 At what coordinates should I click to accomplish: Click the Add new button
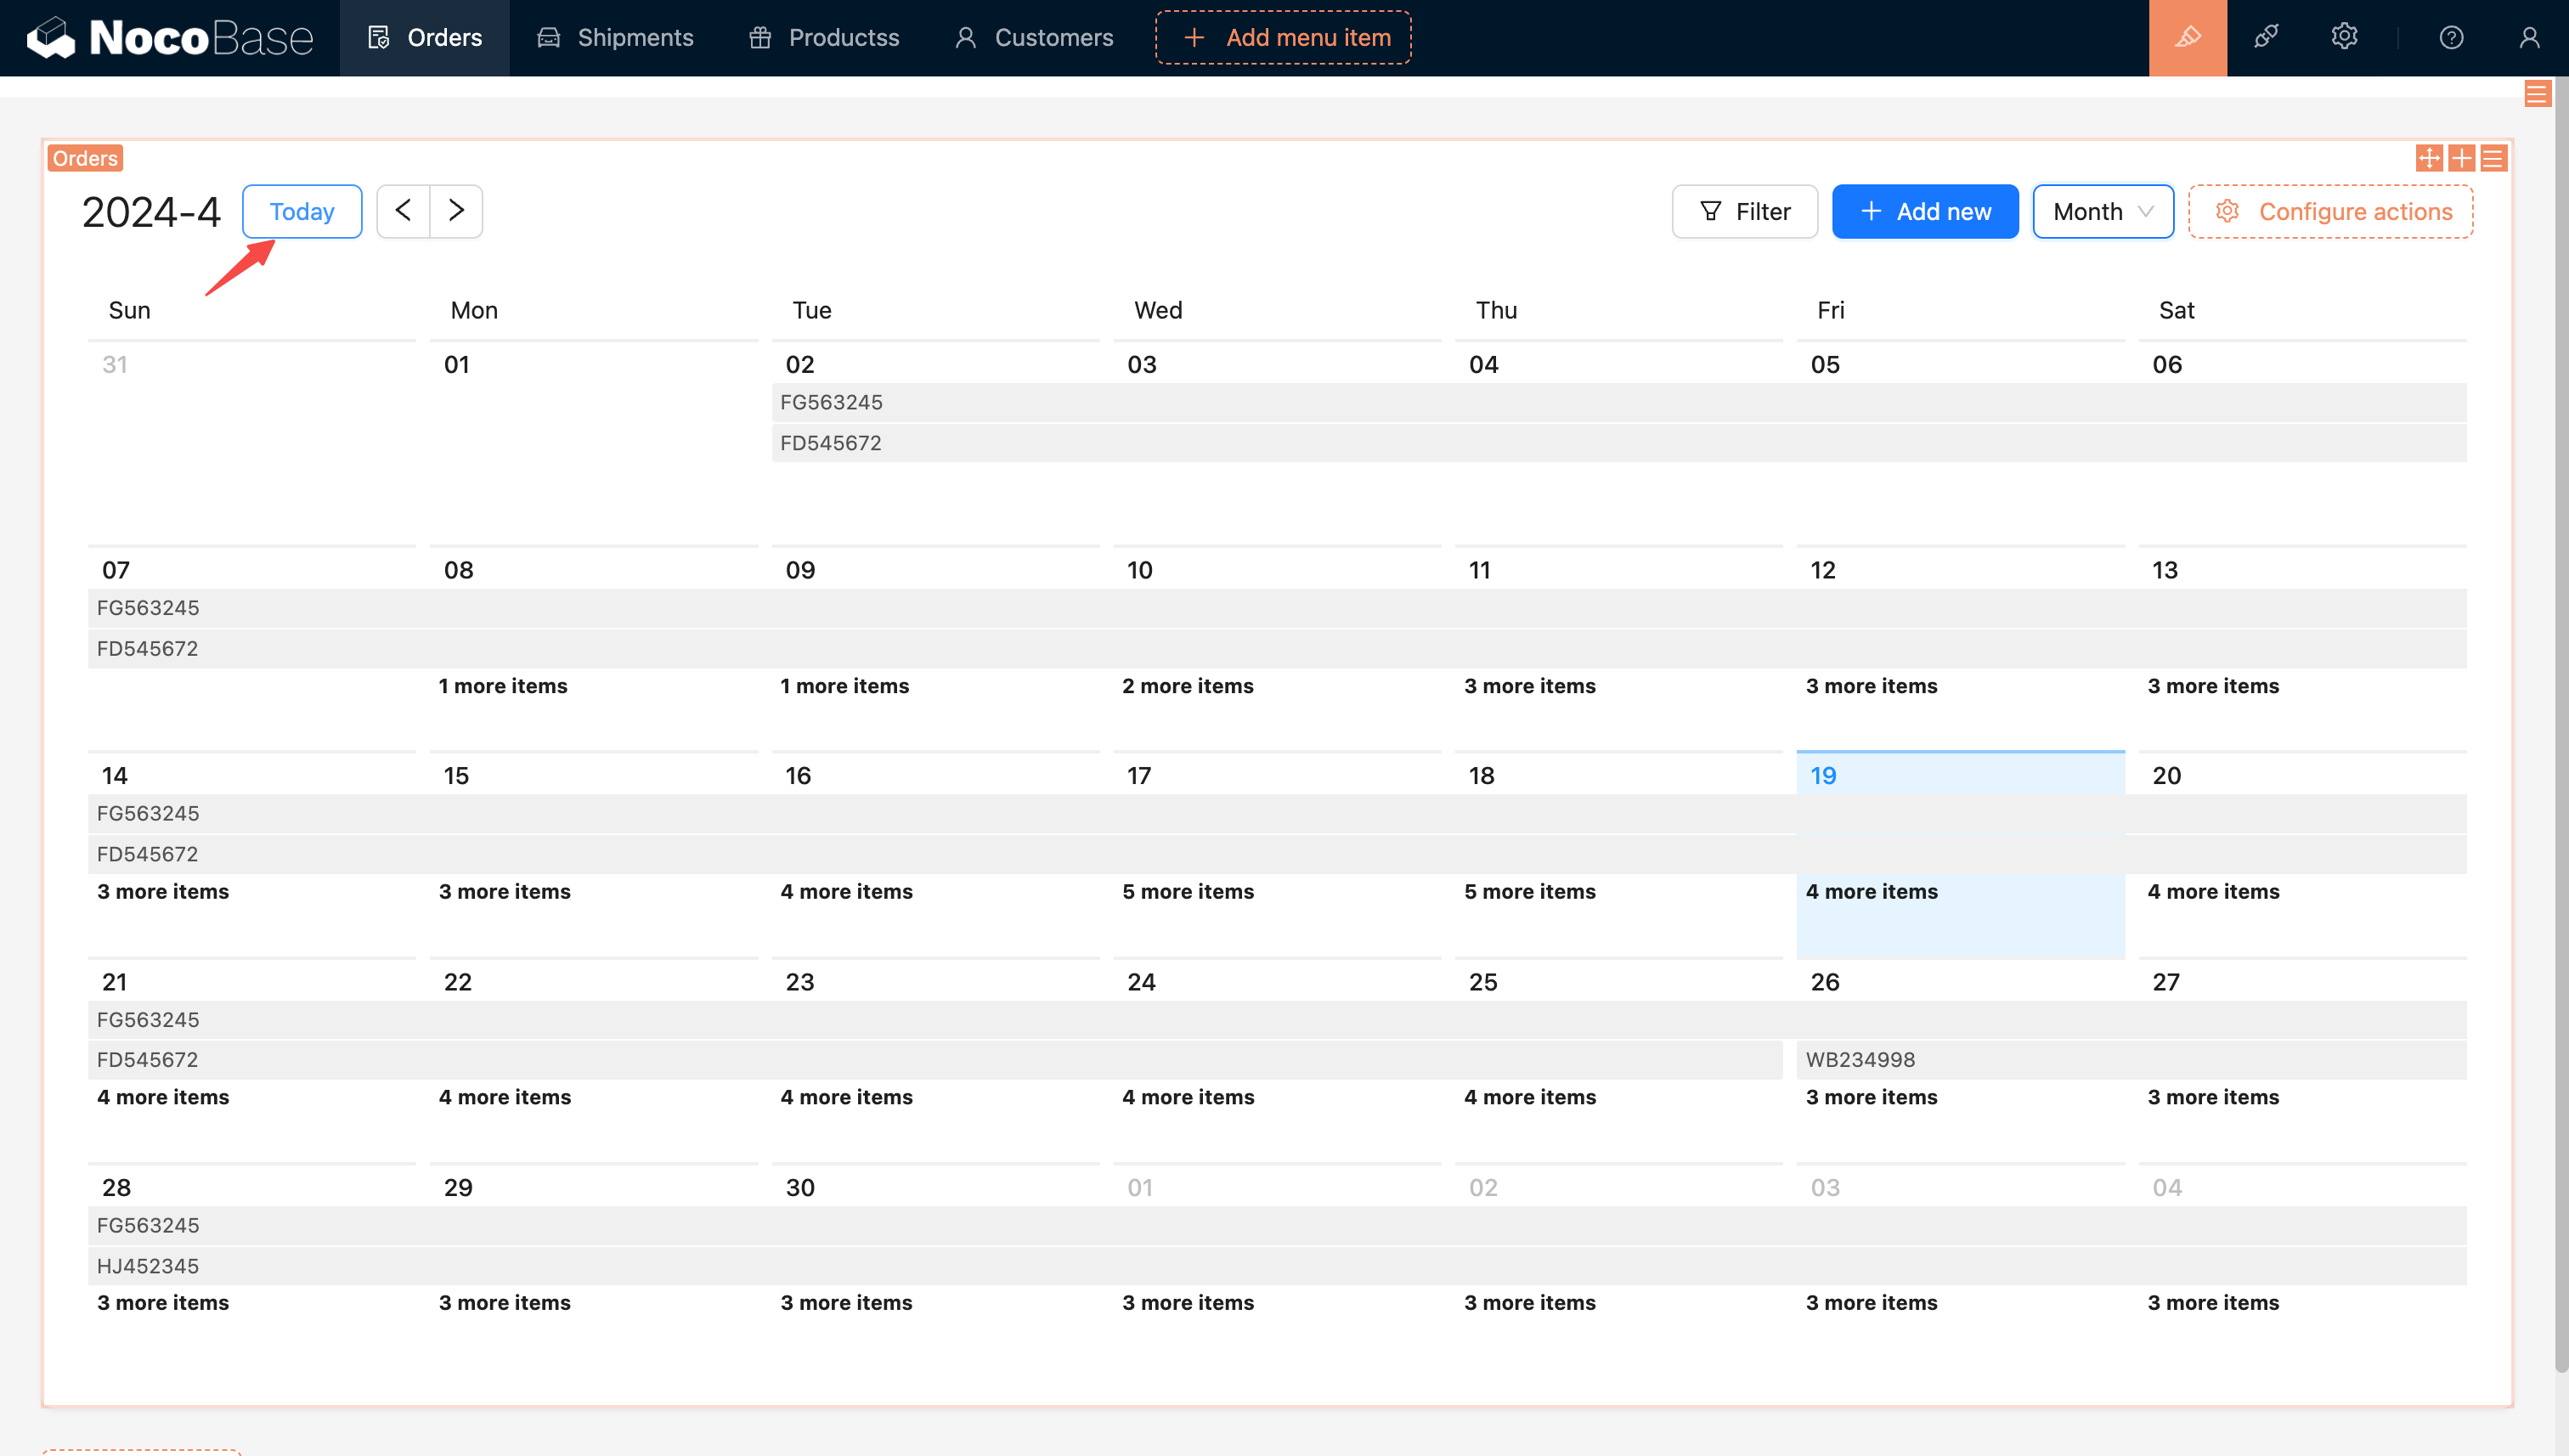[1924, 211]
